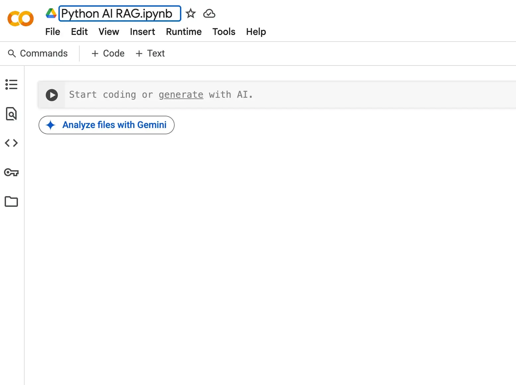Open the Runtime menu
Image resolution: width=516 pixels, height=385 pixels.
pos(184,32)
